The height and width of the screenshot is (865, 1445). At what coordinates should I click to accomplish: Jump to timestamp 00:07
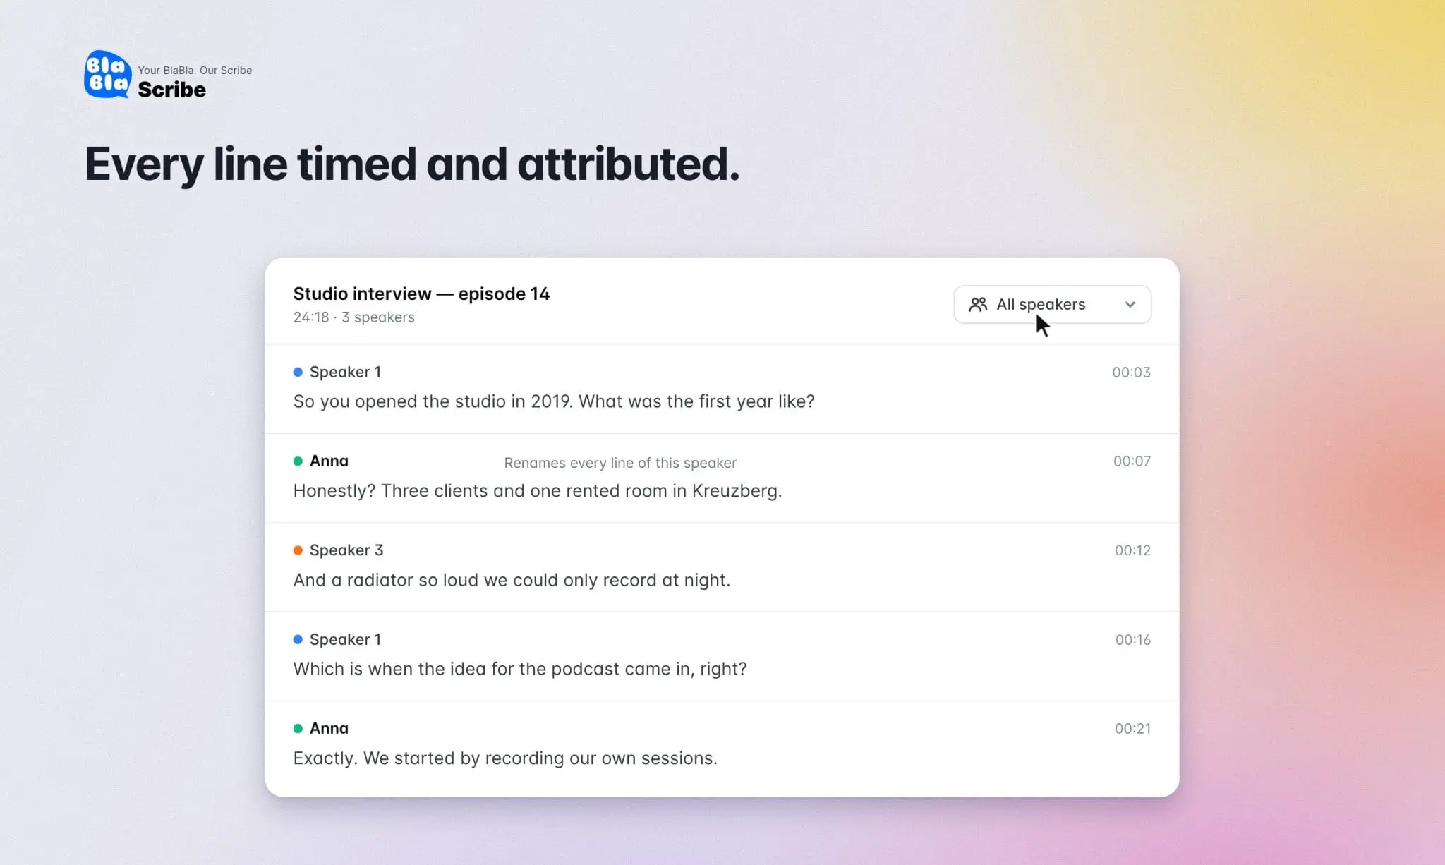coord(1132,461)
